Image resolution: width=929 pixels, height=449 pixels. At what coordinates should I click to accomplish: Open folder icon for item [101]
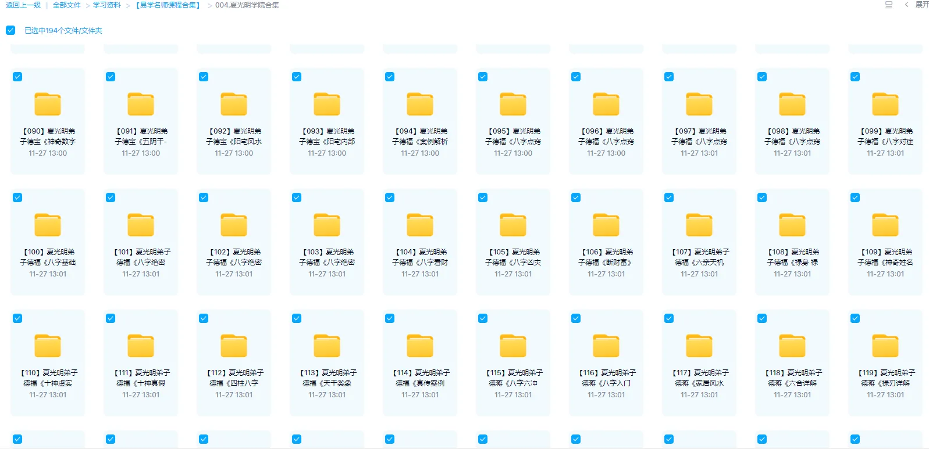141,225
